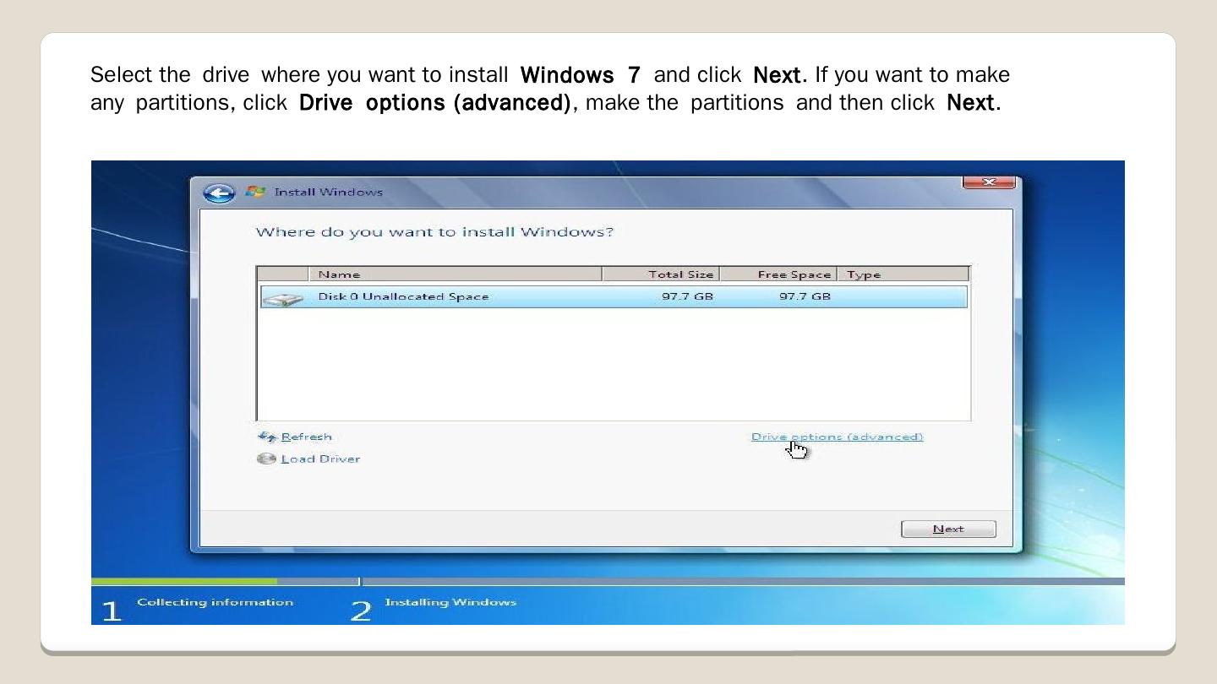This screenshot has height=684, width=1217.
Task: Open Drive options (advanced) link
Action: (837, 437)
